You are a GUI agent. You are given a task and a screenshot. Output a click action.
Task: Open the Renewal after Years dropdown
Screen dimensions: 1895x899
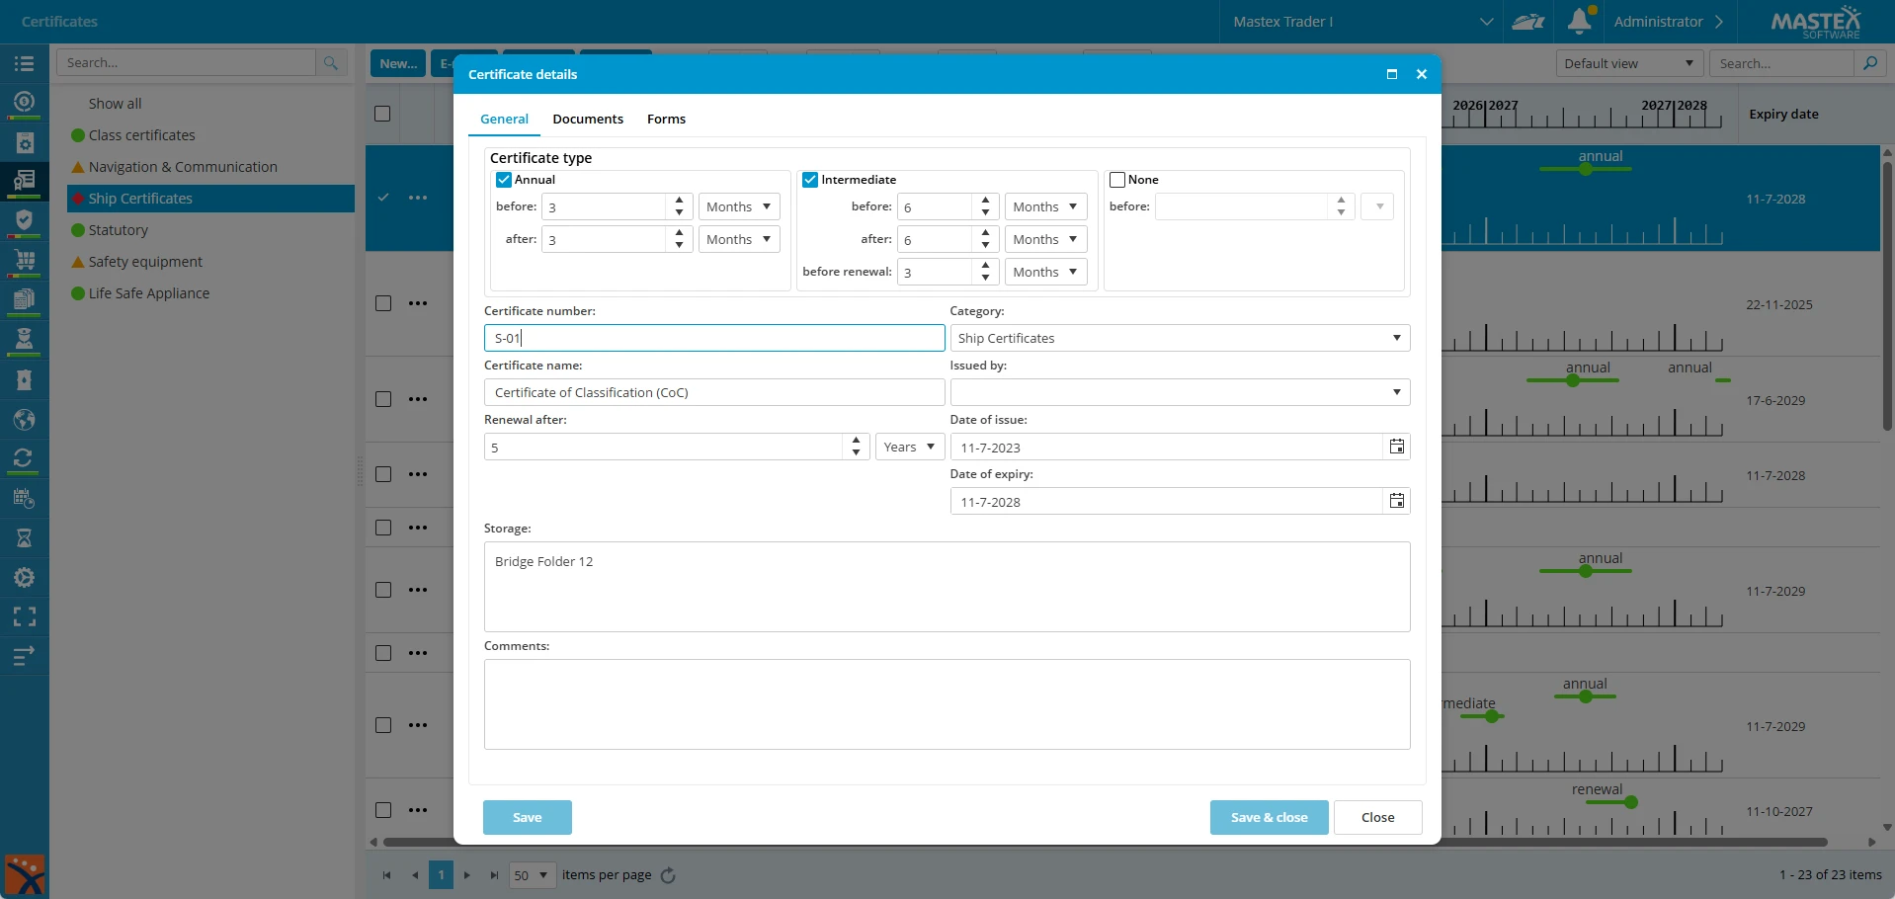click(x=910, y=447)
